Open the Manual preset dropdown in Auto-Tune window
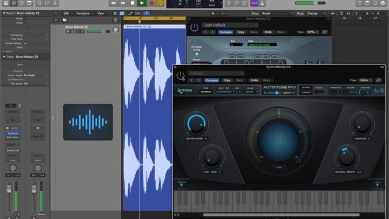Screen dimensions: 389x219 coord(216,73)
